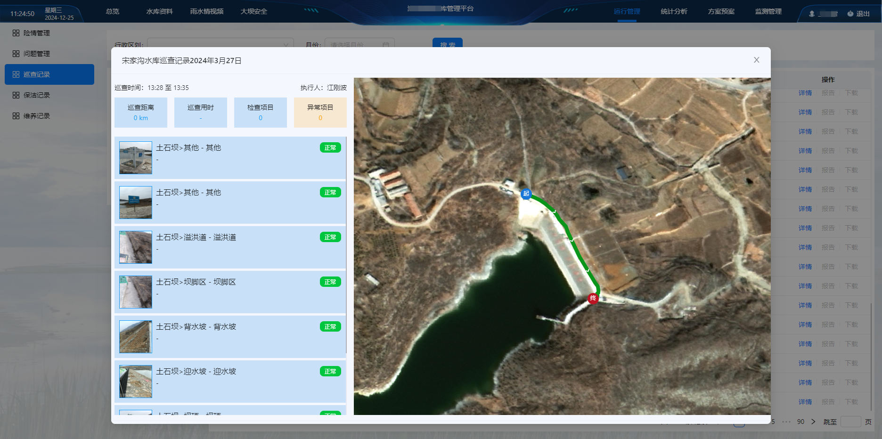Click the user avatar icon in header
The width and height of the screenshot is (882, 439).
pyautogui.click(x=811, y=14)
